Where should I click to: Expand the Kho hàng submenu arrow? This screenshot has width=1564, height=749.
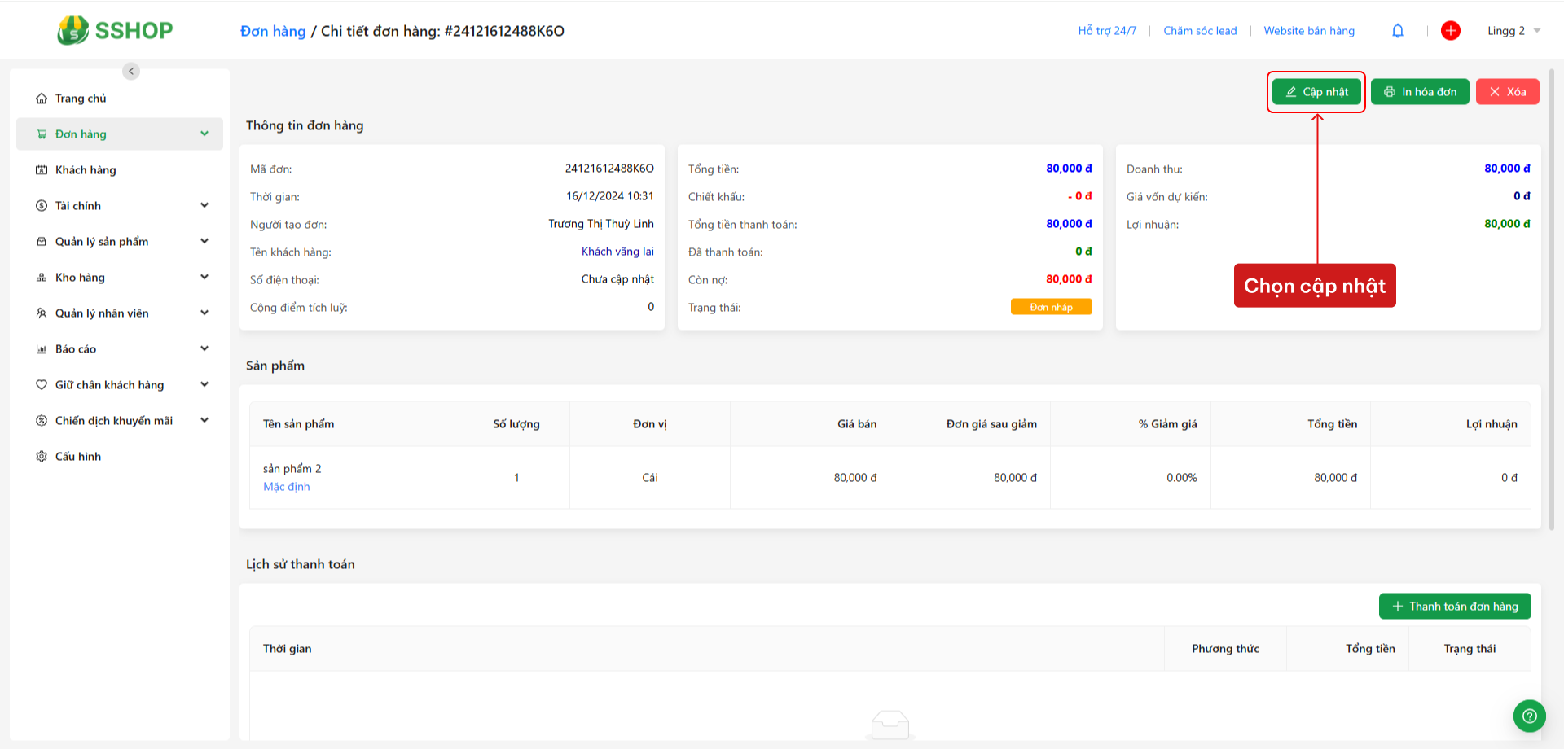coord(204,278)
